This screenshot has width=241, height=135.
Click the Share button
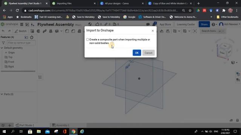coord(204,24)
